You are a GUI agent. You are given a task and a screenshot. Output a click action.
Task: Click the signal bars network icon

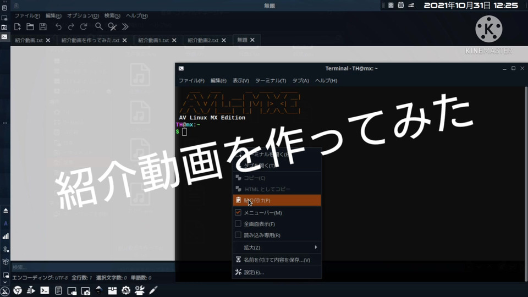pos(5,236)
